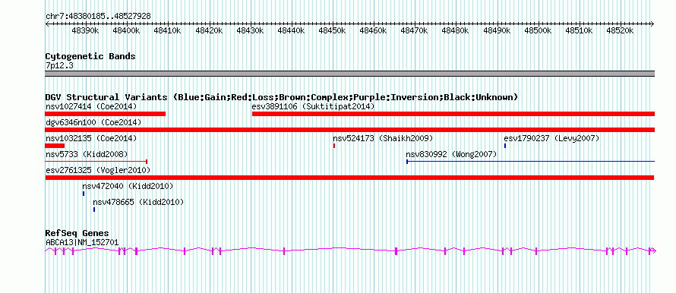Click the 48500k ruler tick label
Image resolution: width=676 pixels, height=293 pixels.
click(x=538, y=30)
